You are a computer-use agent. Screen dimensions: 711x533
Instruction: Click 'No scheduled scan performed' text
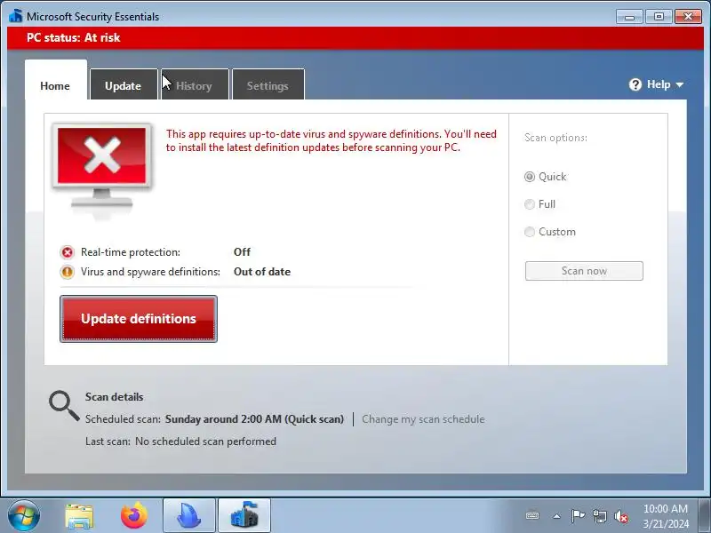pyautogui.click(x=205, y=442)
